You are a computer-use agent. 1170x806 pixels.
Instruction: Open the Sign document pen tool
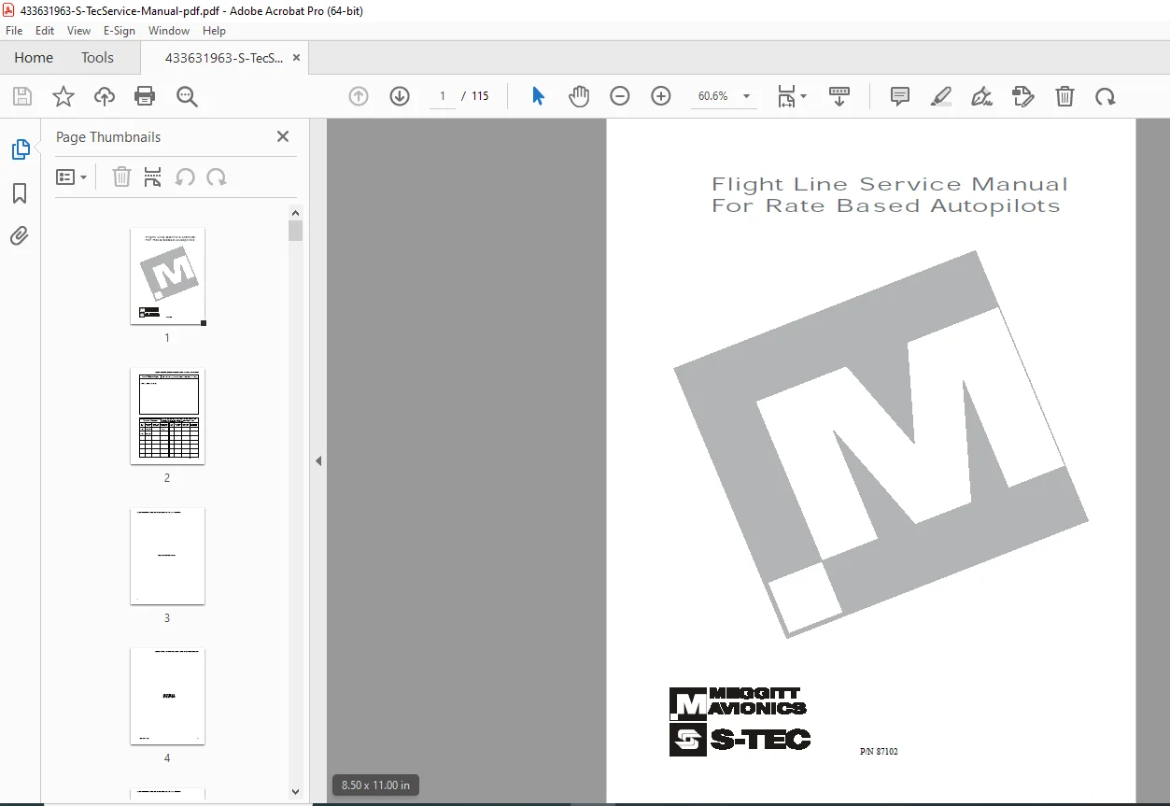(981, 96)
